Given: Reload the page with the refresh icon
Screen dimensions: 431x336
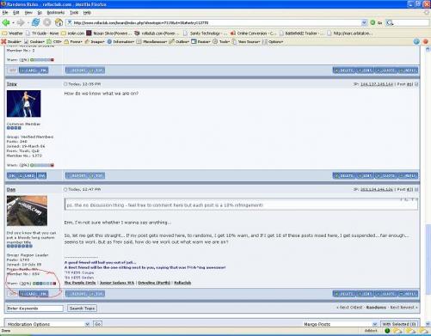Looking at the screenshot, I should [36, 22].
